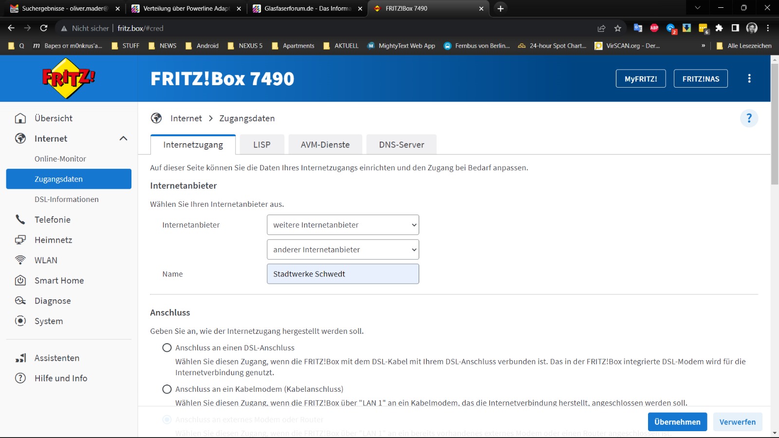Open the Extensions puzzle-piece icon
This screenshot has width=779, height=438.
tap(719, 28)
